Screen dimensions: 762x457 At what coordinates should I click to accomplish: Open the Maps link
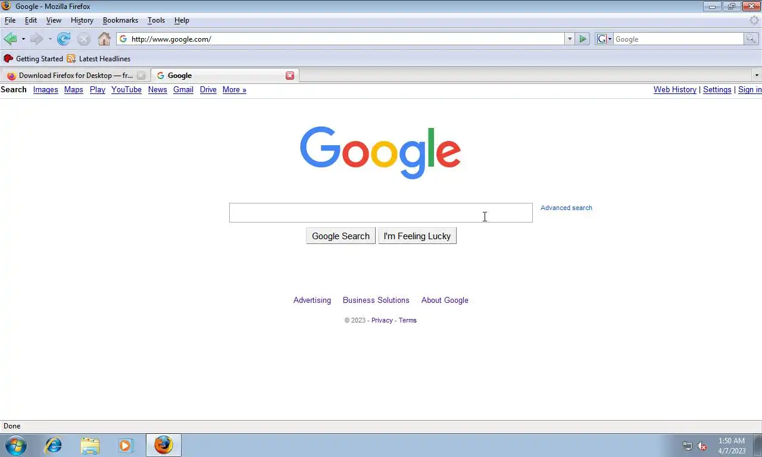point(74,90)
